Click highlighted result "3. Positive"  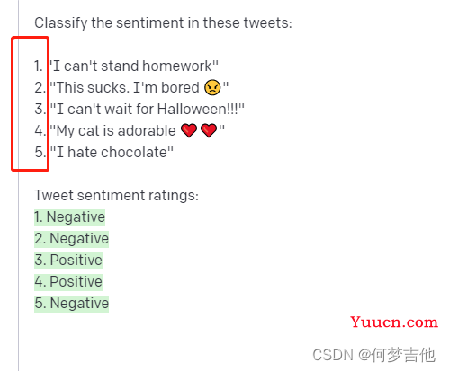tap(68, 261)
